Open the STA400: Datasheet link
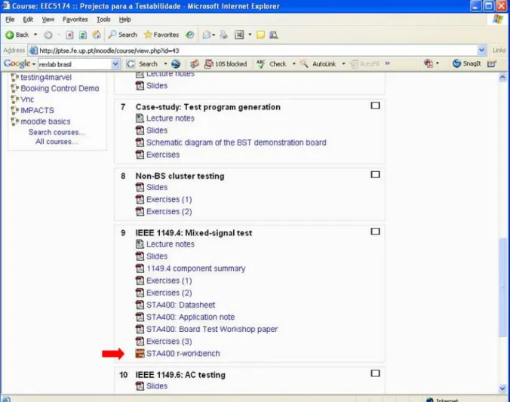The width and height of the screenshot is (510, 402). [180, 305]
